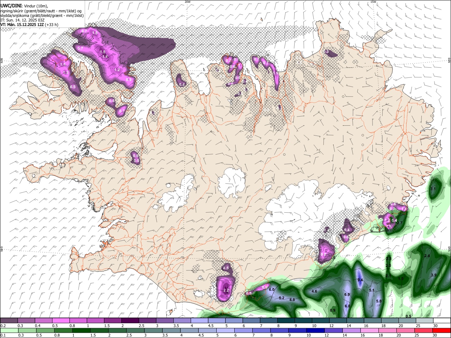
Task: Click violet rain swatch between 14 and 16
Action: (x=351, y=330)
